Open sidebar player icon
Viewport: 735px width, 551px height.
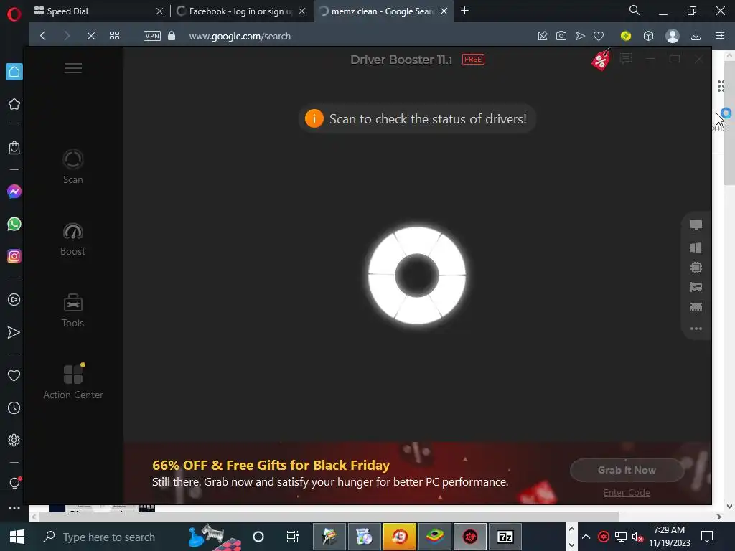point(14,300)
